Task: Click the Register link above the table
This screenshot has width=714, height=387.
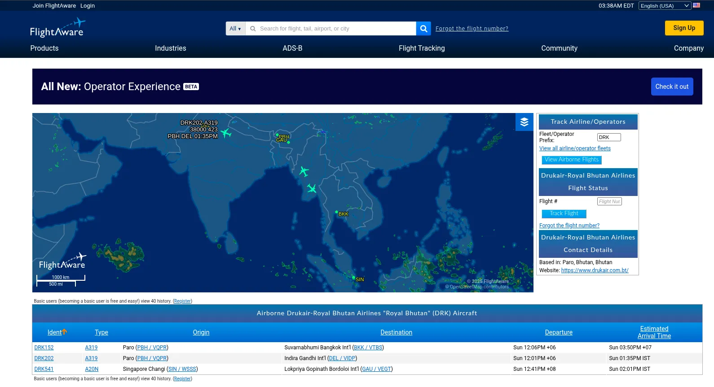Action: pyautogui.click(x=182, y=301)
